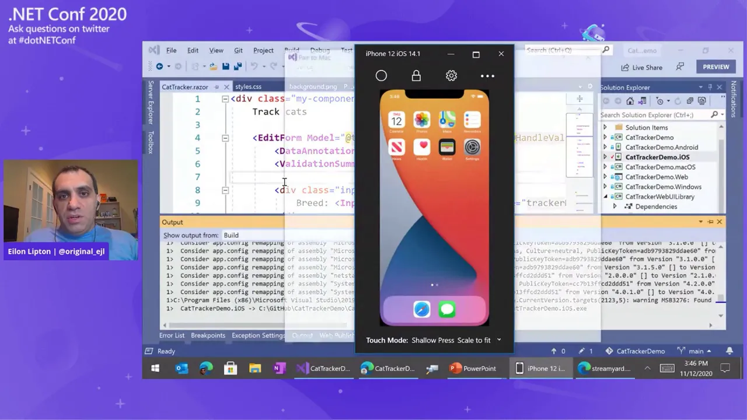Screen dimensions: 747x420
Task: Open Safari from the iPhone dock
Action: tap(421, 309)
